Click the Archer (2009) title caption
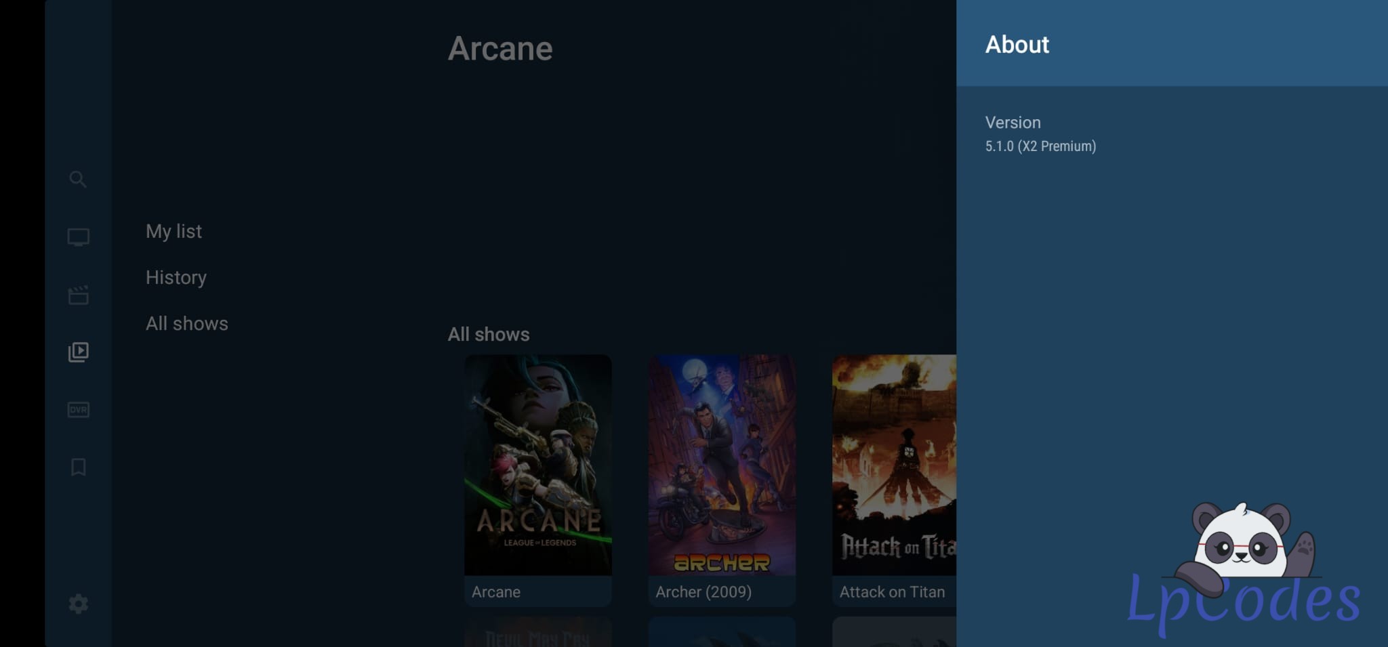 tap(703, 591)
